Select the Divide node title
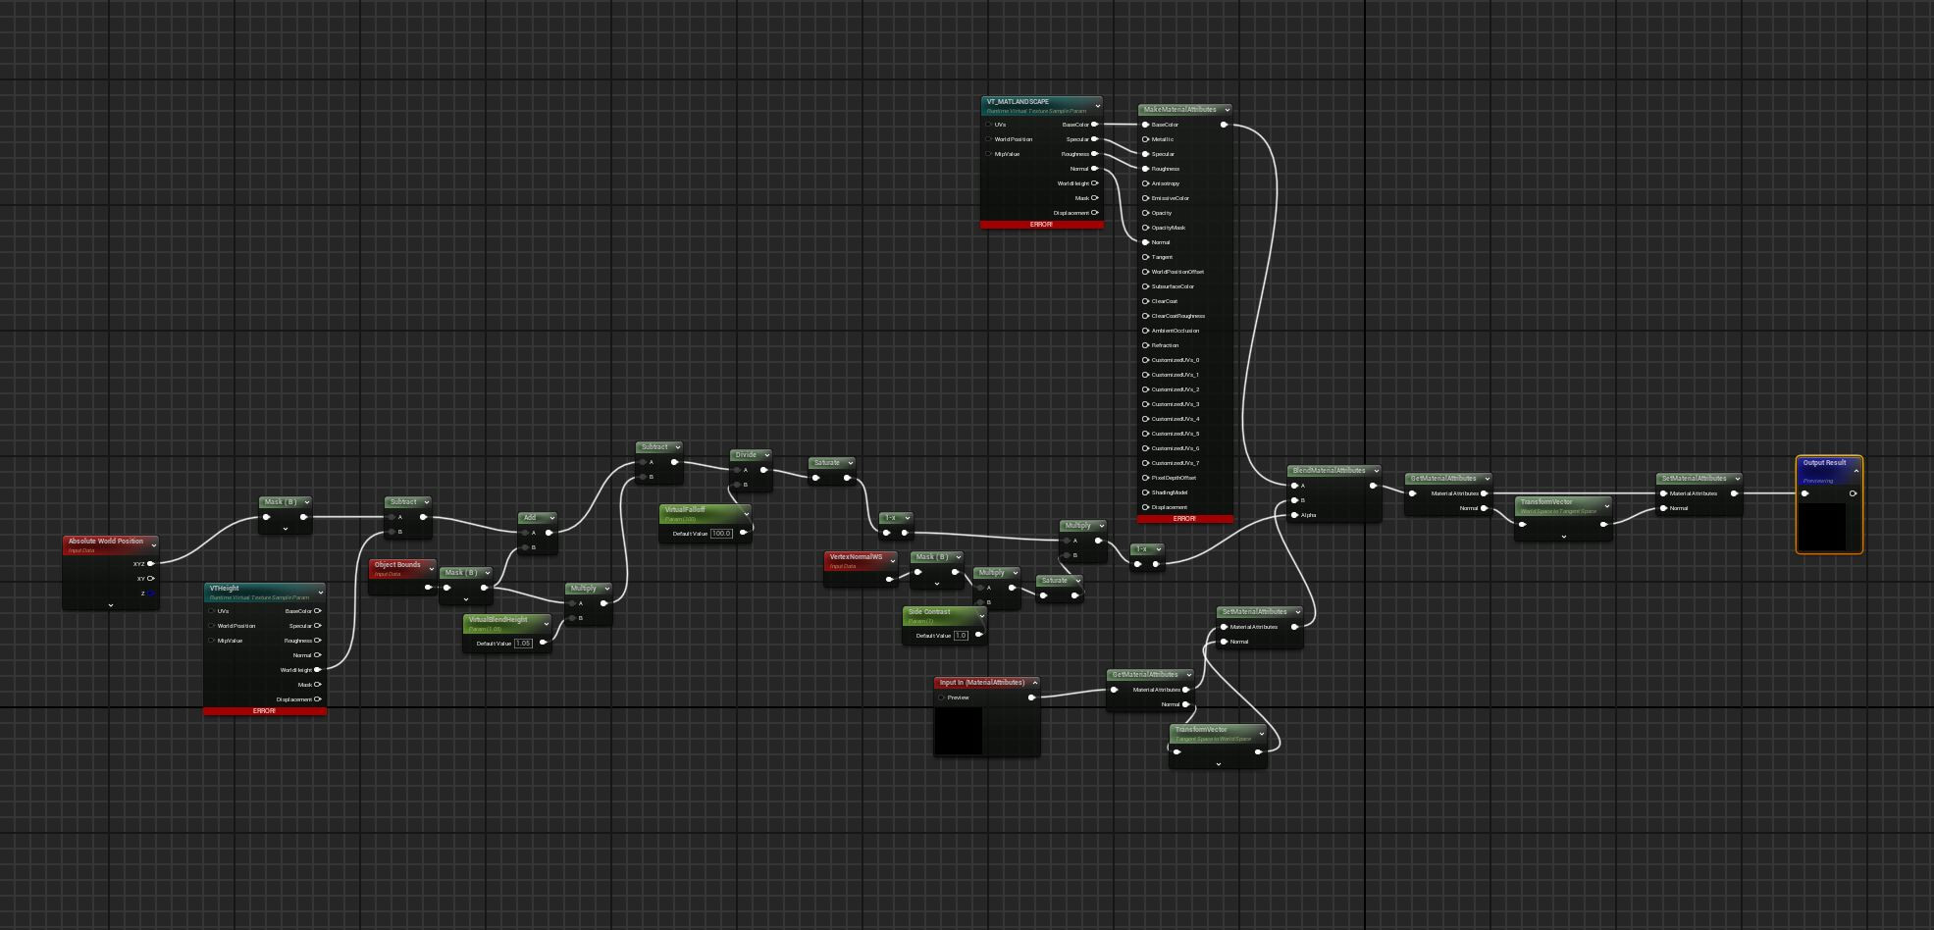1934x930 pixels. click(746, 455)
